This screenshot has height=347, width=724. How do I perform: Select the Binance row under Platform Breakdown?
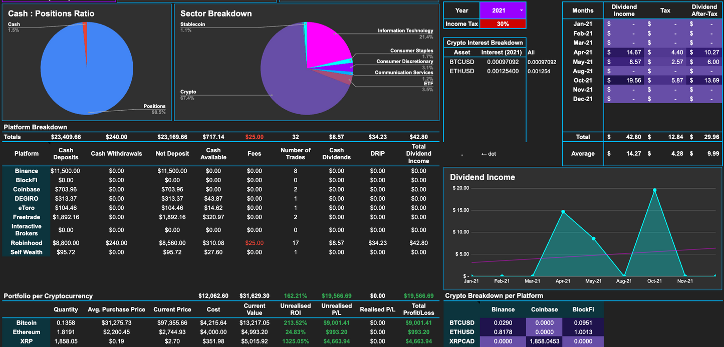pyautogui.click(x=26, y=171)
